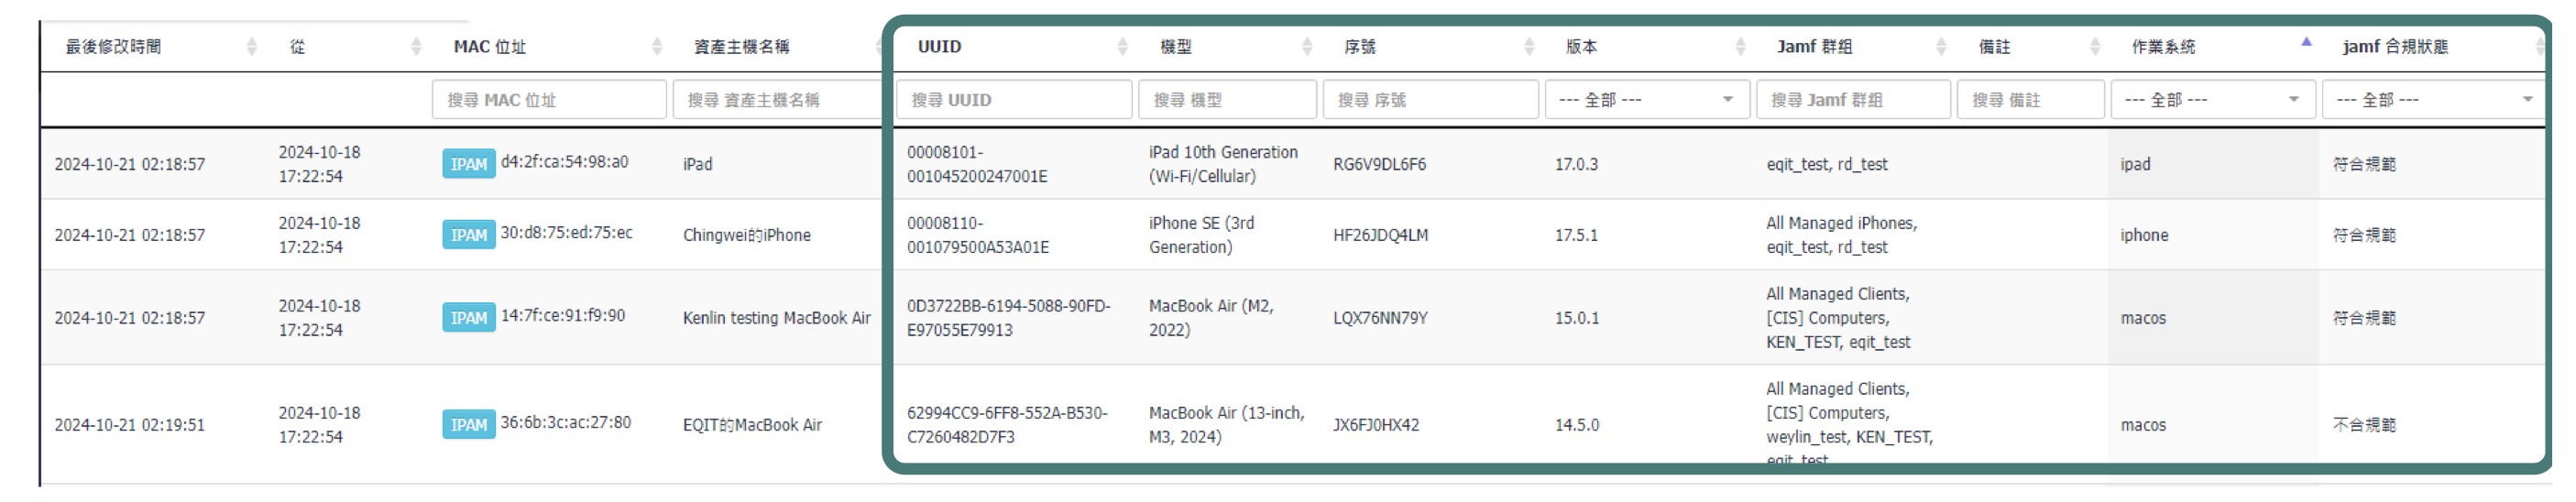Sort by 最後修改時間 column sort icon

click(x=252, y=47)
